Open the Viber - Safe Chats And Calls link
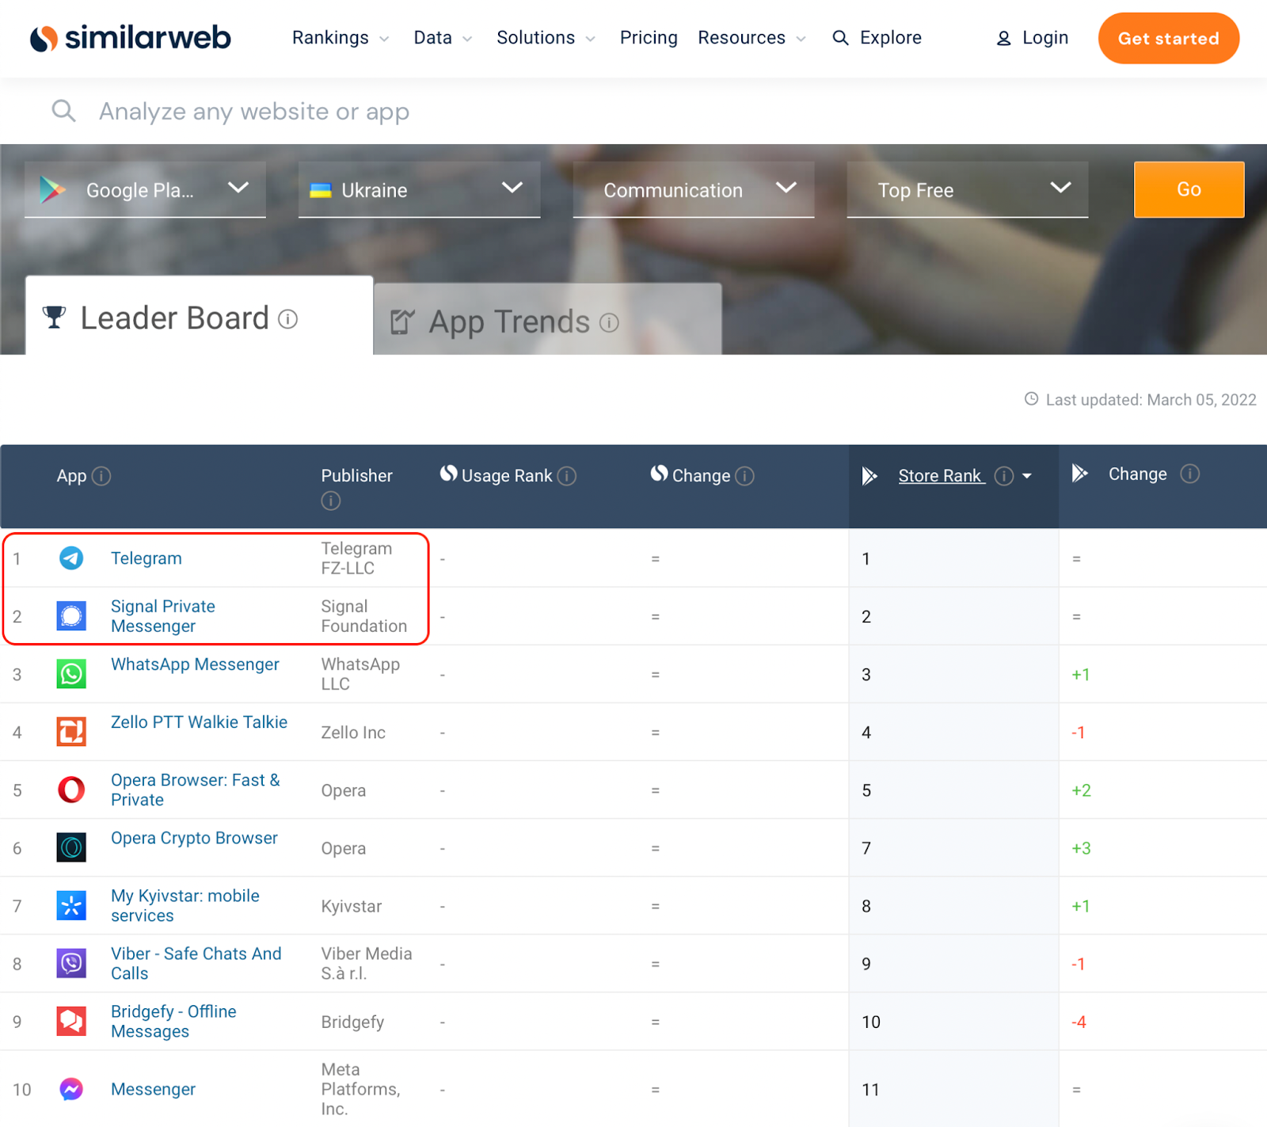Image resolution: width=1267 pixels, height=1127 pixels. coord(196,963)
